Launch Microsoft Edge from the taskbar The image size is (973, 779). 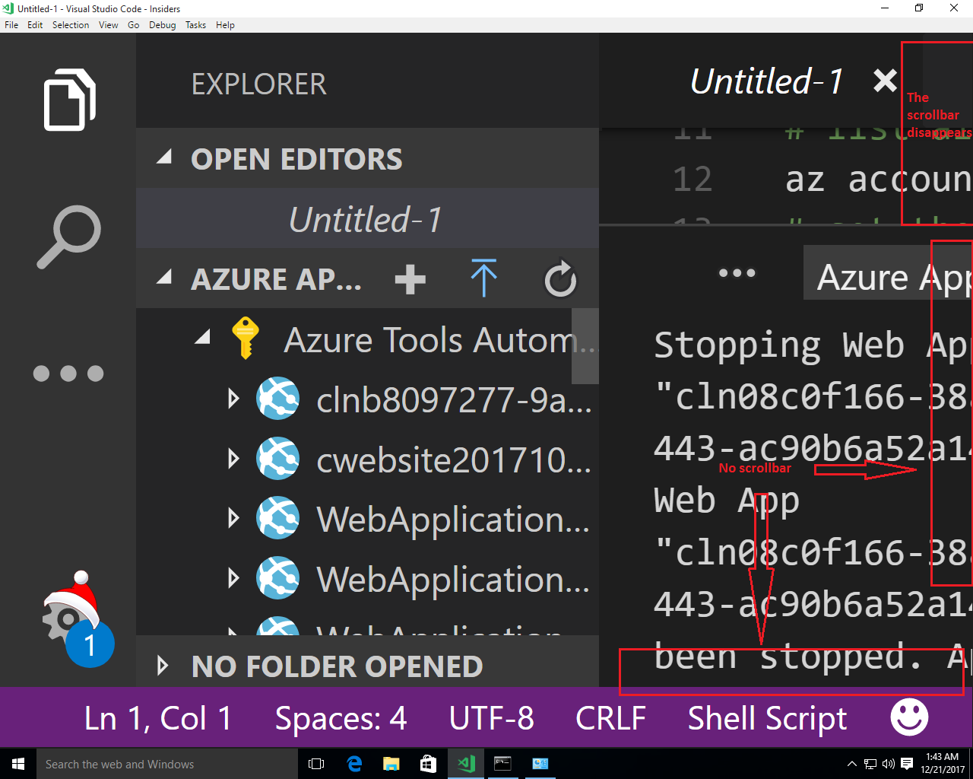click(354, 764)
